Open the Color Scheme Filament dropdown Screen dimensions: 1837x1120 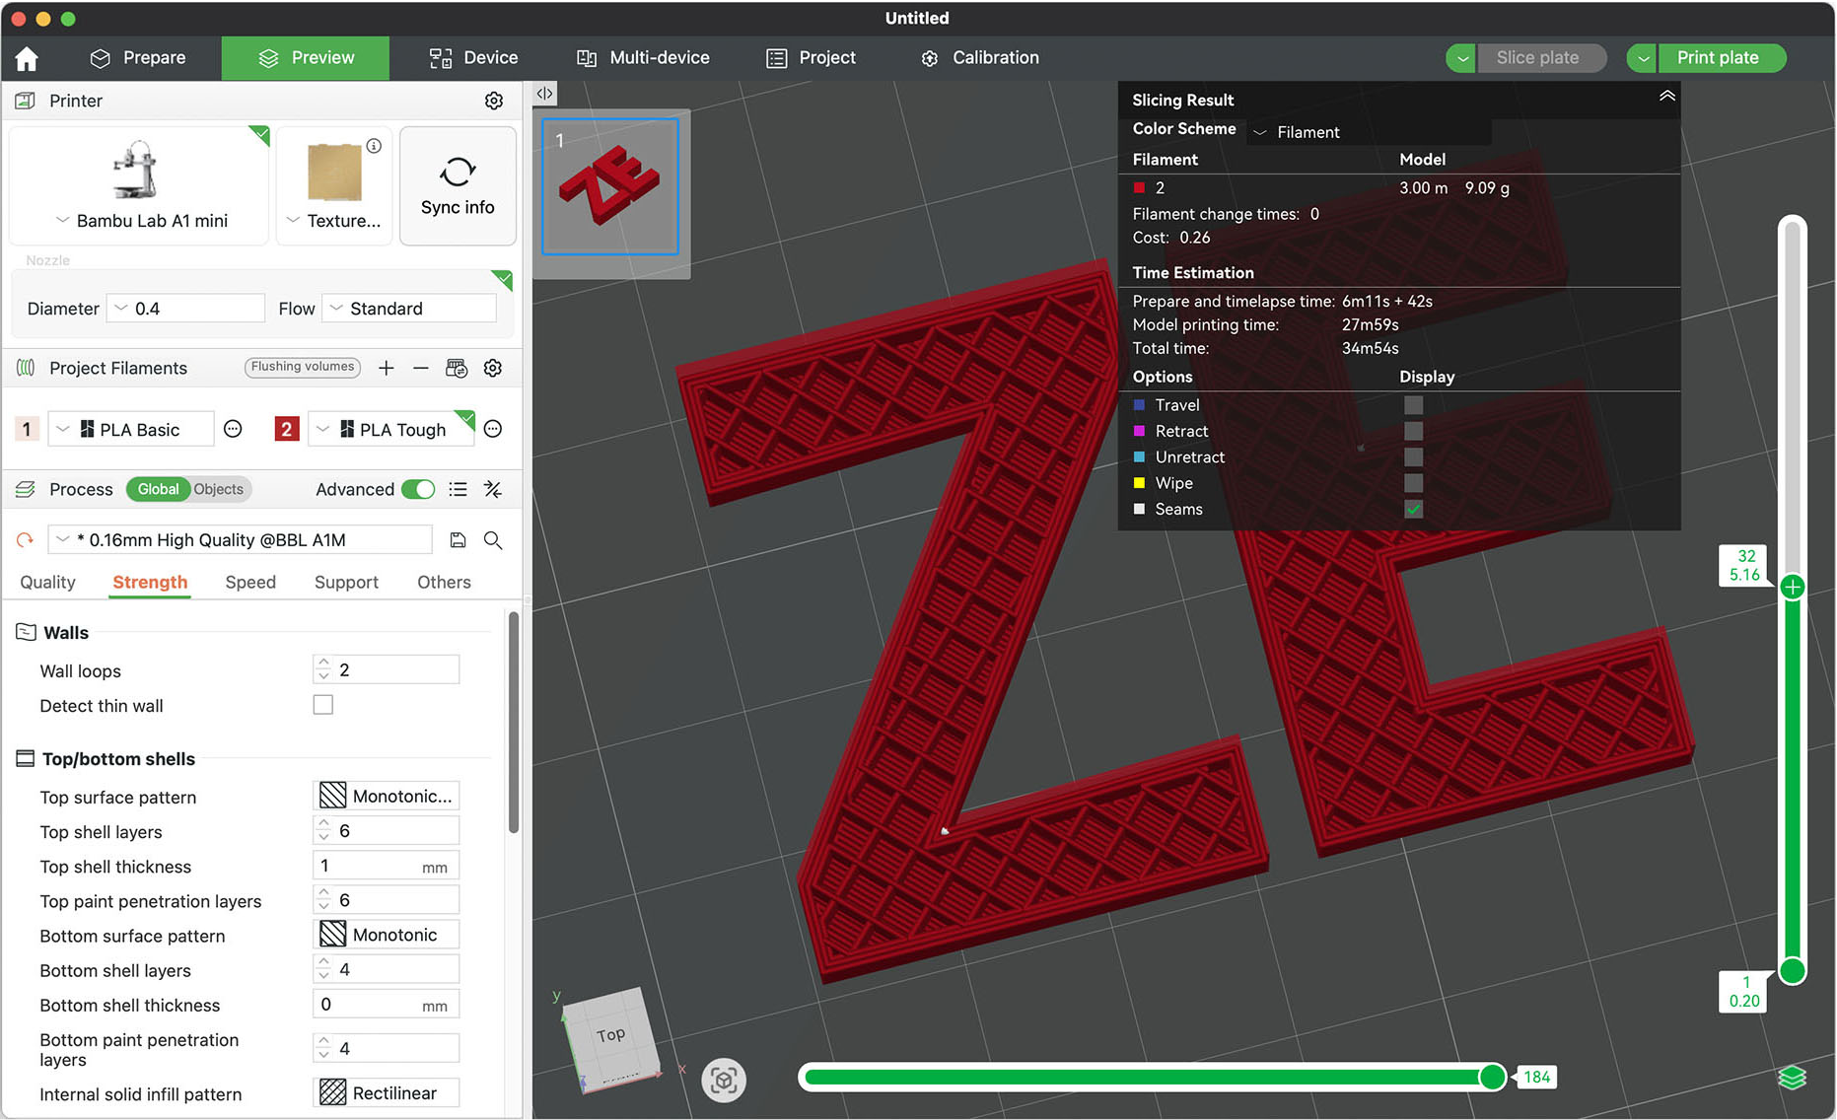point(1368,132)
